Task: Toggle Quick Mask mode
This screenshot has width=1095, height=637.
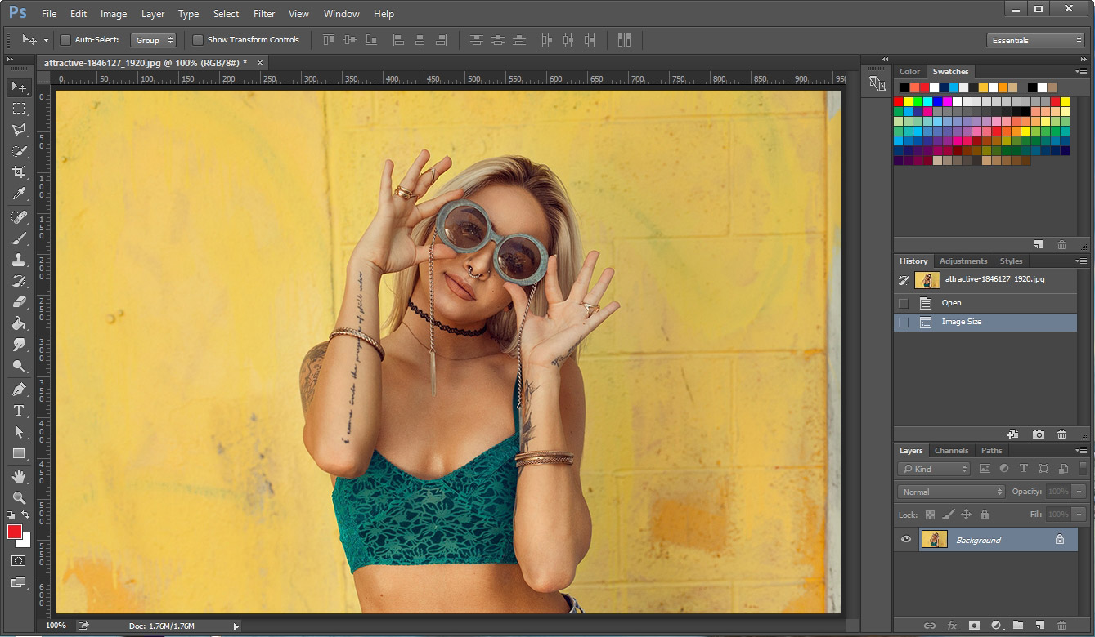Action: pos(19,561)
